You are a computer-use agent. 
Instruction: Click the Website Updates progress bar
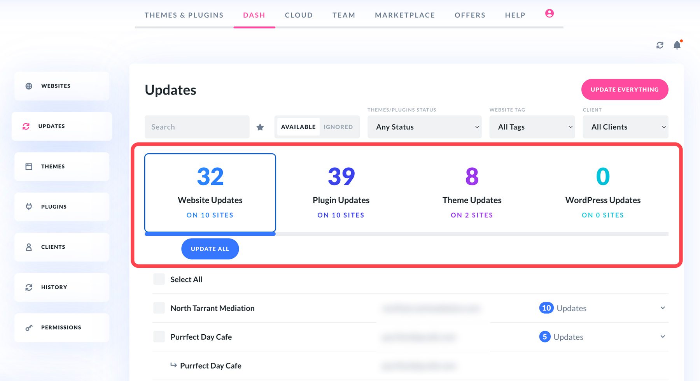coord(210,234)
